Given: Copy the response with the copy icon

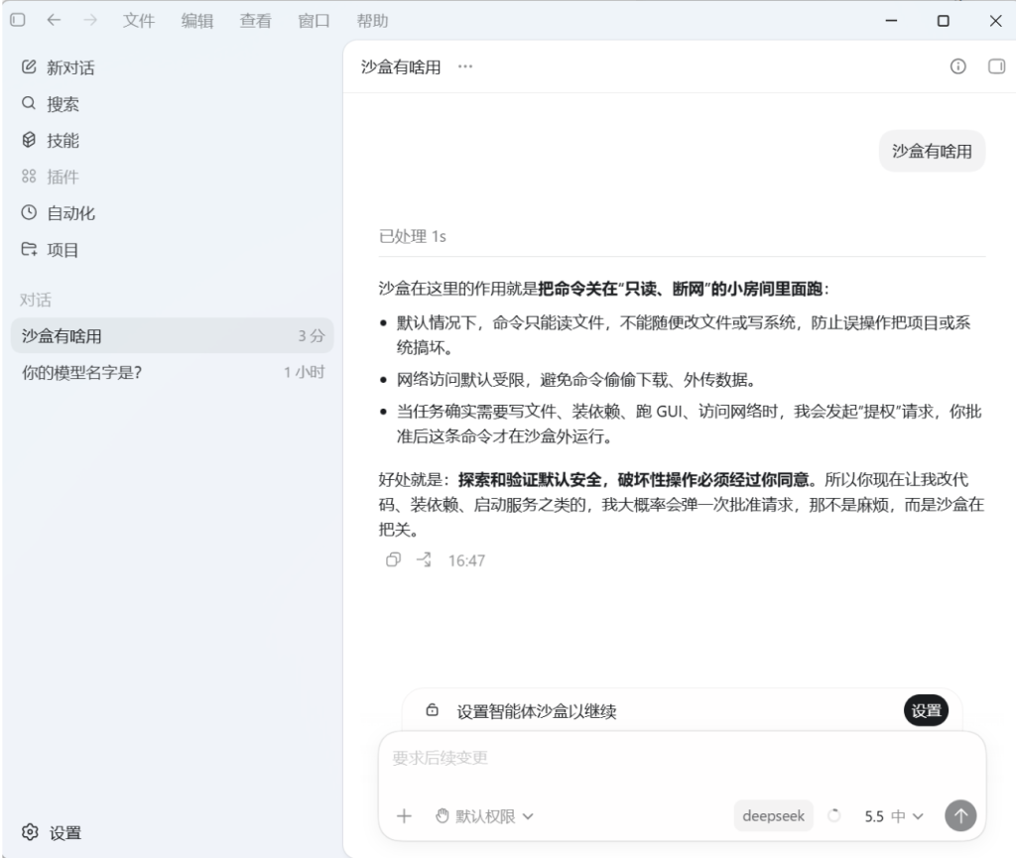Looking at the screenshot, I should point(393,559).
